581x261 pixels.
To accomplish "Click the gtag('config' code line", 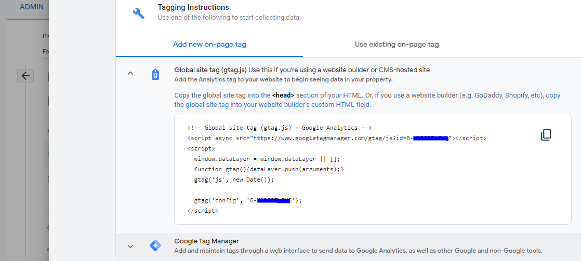I will 248,200.
